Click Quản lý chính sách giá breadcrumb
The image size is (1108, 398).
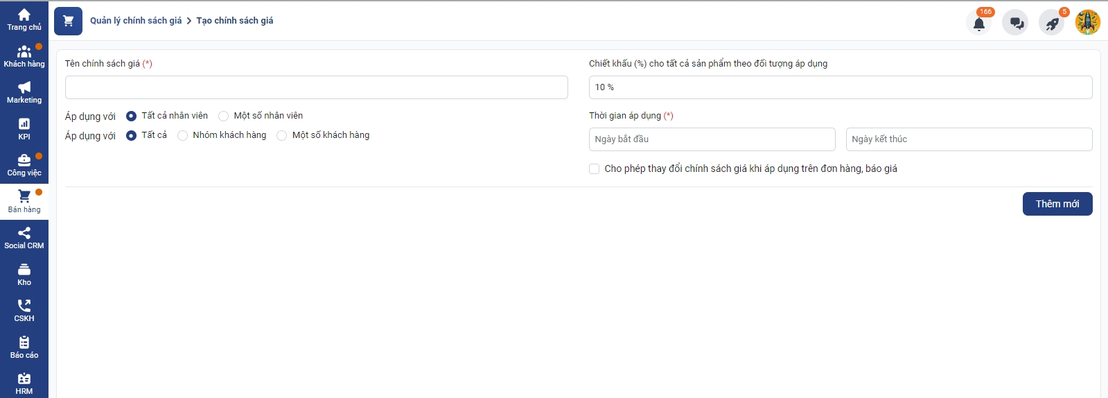[136, 21]
